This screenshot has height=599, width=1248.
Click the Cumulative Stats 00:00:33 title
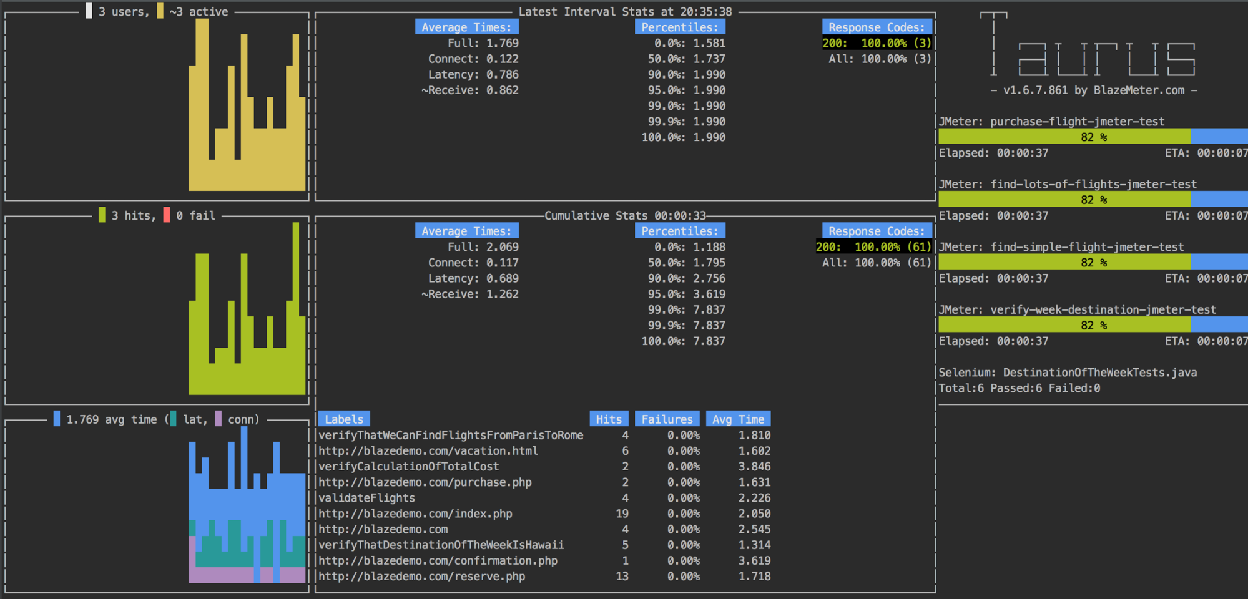(x=625, y=215)
